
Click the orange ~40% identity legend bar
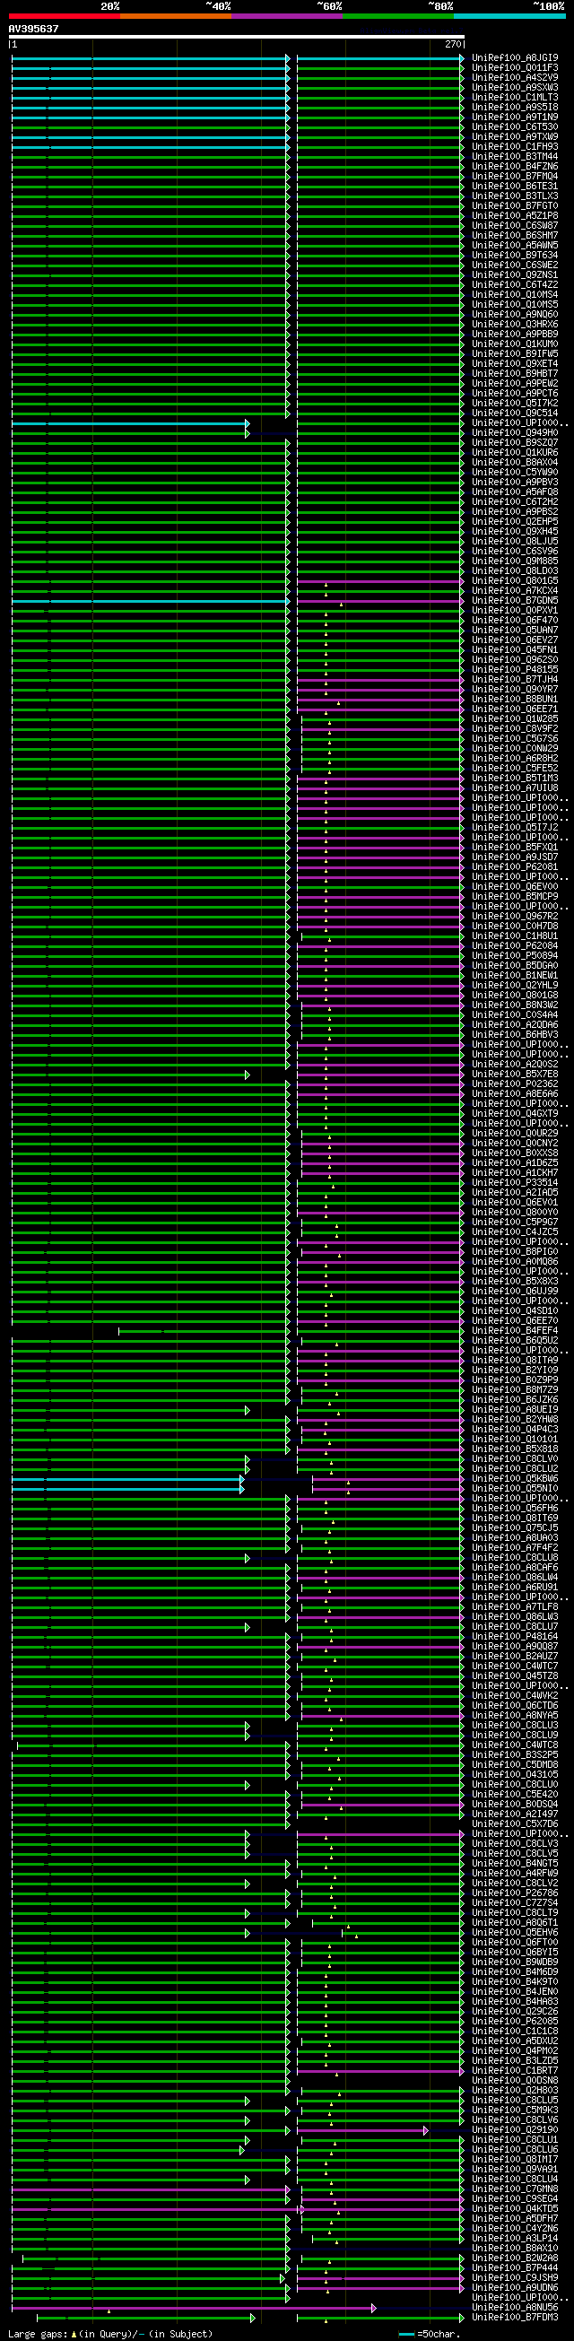click(x=175, y=16)
